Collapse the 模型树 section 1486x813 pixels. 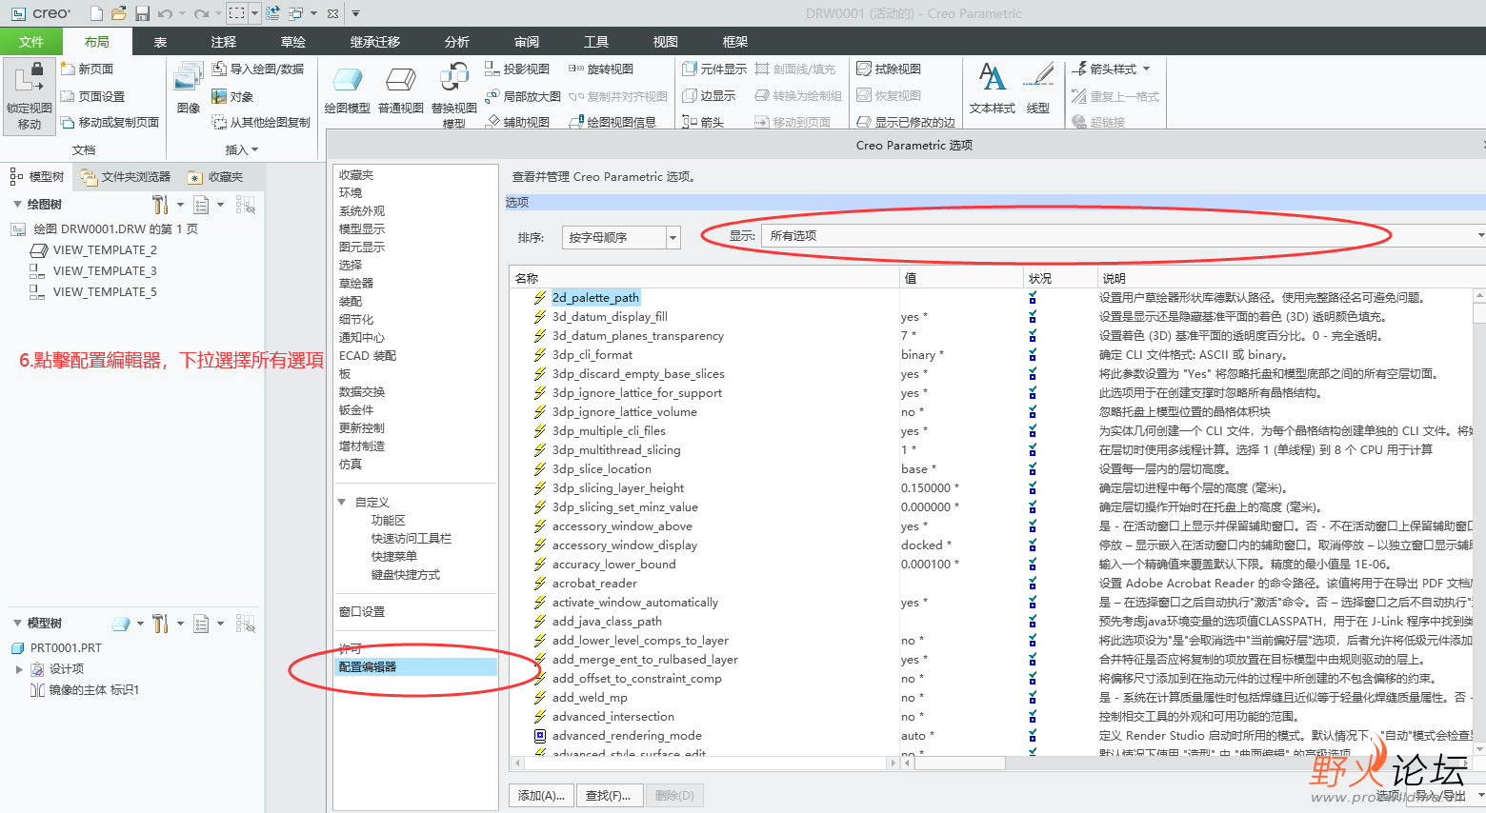pos(17,624)
